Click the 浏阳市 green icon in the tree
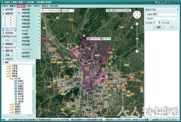This screenshot has width=181, height=122. [16, 101]
